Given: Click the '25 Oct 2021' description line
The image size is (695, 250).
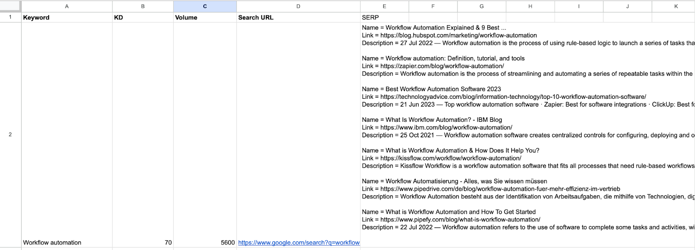Looking at the screenshot, I should point(528,136).
